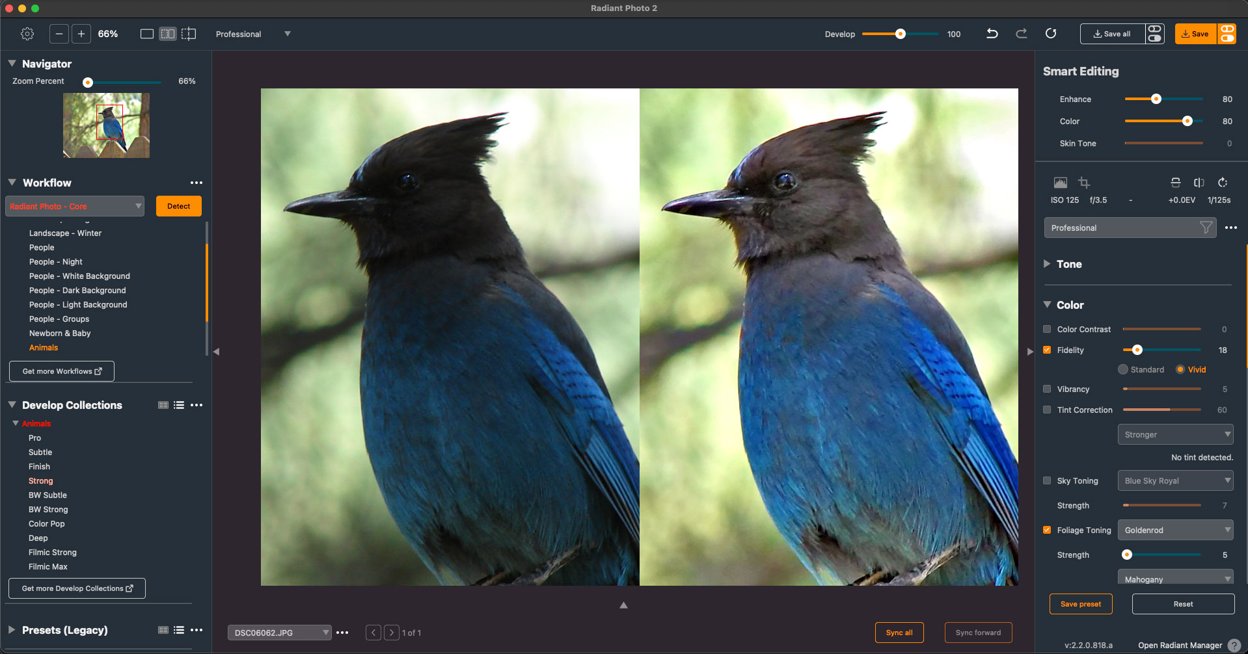Select the crop tool icon
The height and width of the screenshot is (654, 1248).
click(1084, 183)
